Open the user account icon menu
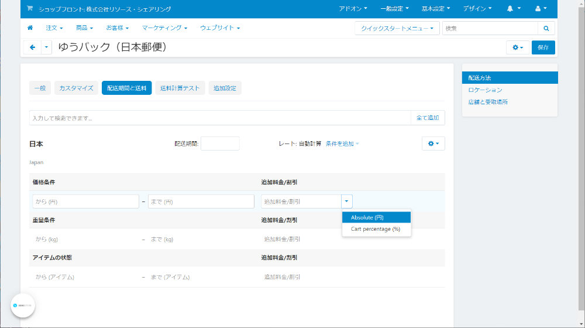Image resolution: width=585 pixels, height=328 pixels. (x=541, y=9)
